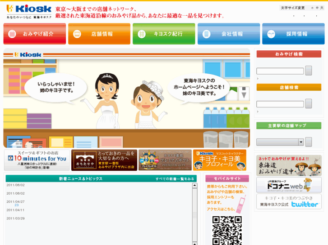Open the おみやげ紹介 red navigation tab
Image resolution: width=328 pixels, height=245 pixels.
point(35,34)
